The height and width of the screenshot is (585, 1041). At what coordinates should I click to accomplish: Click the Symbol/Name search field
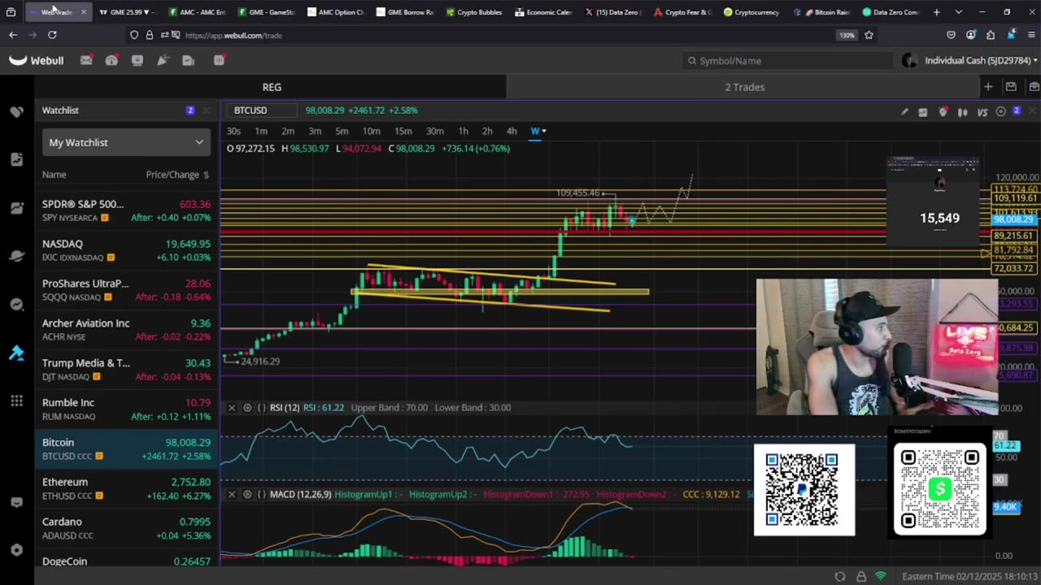787,60
